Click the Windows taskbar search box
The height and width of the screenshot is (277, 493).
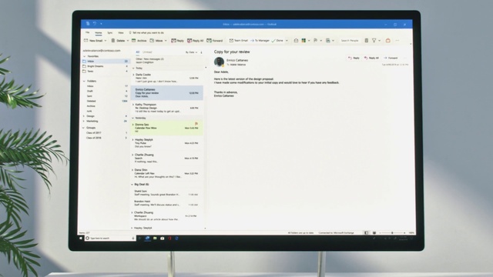[110, 239]
